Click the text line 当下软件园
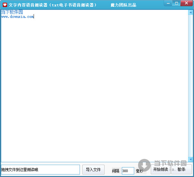This screenshot has height=177, width=194. pyautogui.click(x=12, y=12)
